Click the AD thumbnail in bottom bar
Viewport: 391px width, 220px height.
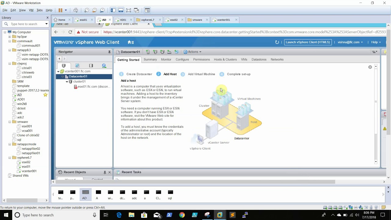[x=85, y=194]
